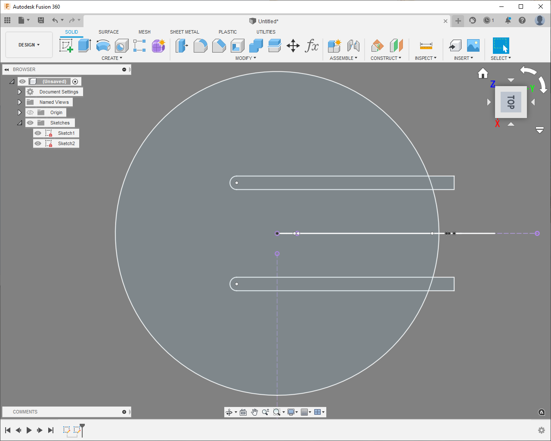Switch to the Surface tab

click(x=108, y=32)
